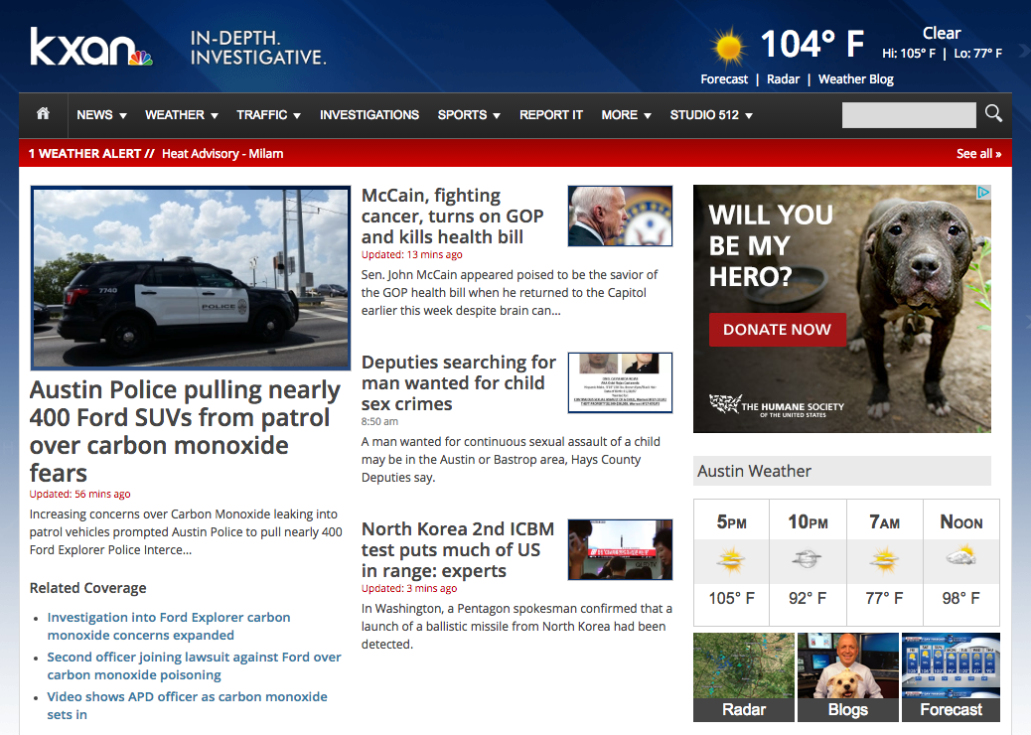The image size is (1031, 735).
Task: Expand the MORE dropdown menu
Action: [626, 115]
